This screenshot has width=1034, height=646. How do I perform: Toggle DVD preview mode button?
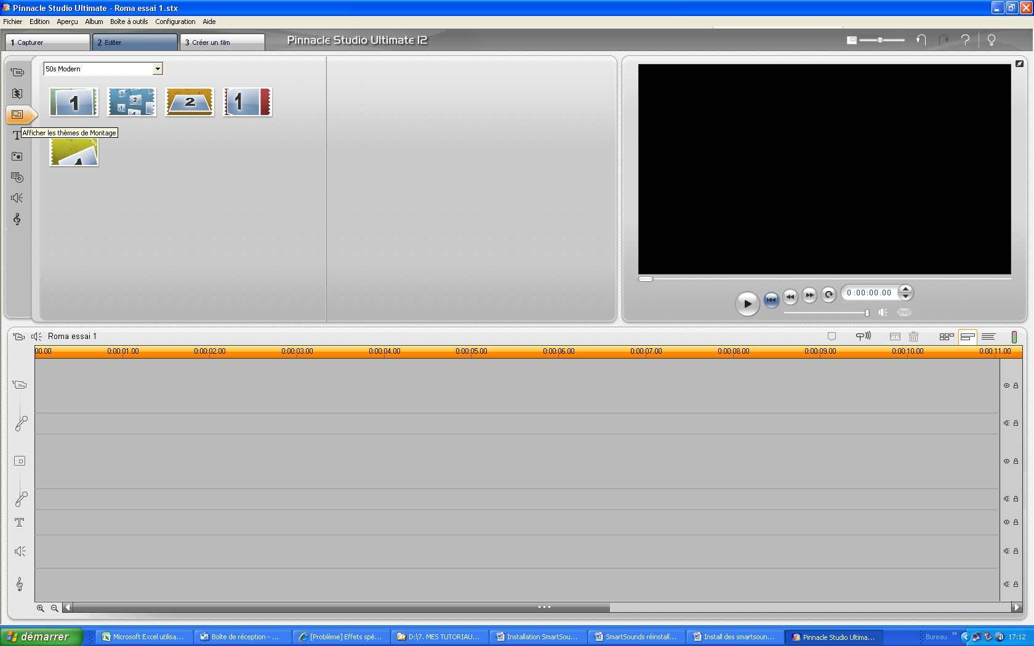click(904, 313)
